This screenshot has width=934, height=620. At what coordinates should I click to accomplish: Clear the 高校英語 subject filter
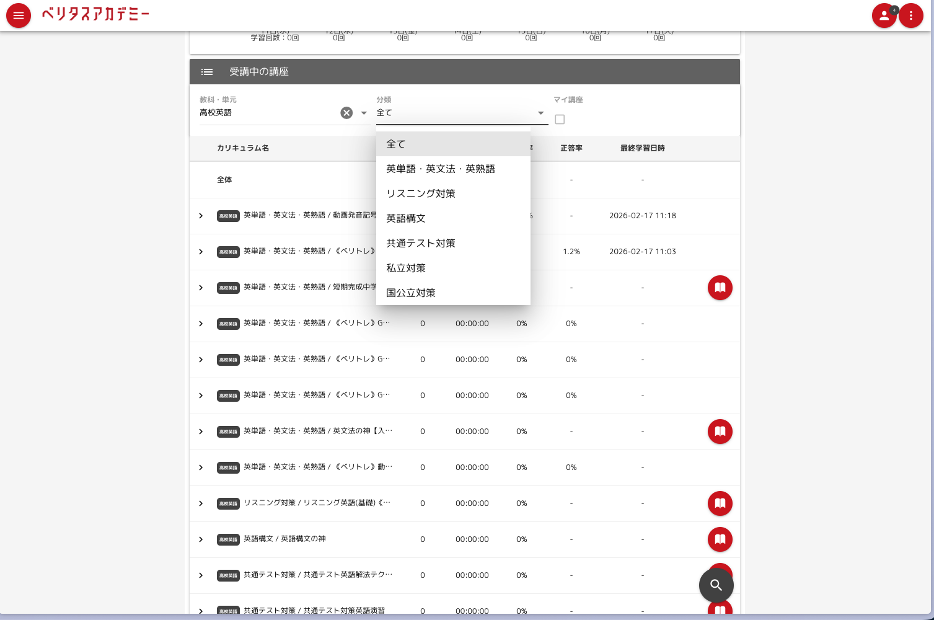[346, 113]
